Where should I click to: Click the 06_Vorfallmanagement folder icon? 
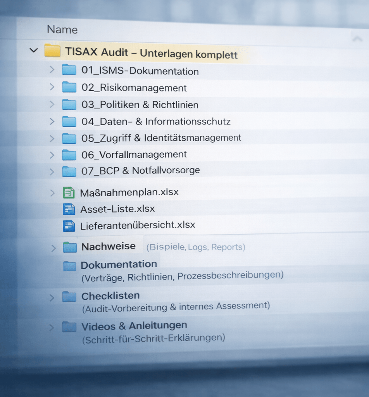69,155
